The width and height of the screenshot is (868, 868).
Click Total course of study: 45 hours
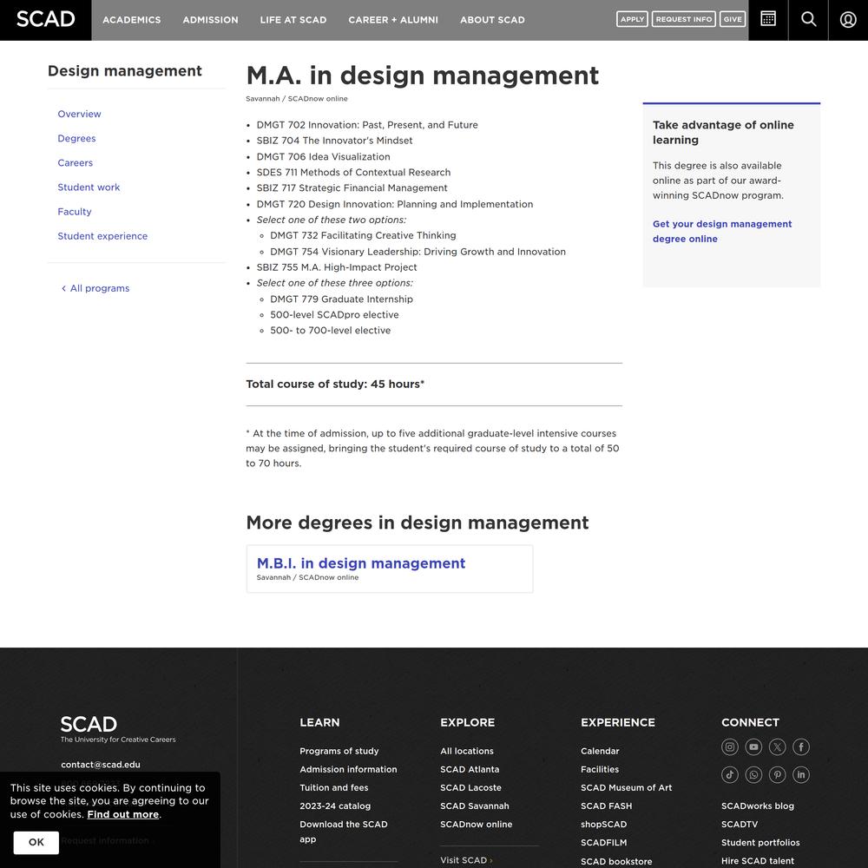pos(335,385)
